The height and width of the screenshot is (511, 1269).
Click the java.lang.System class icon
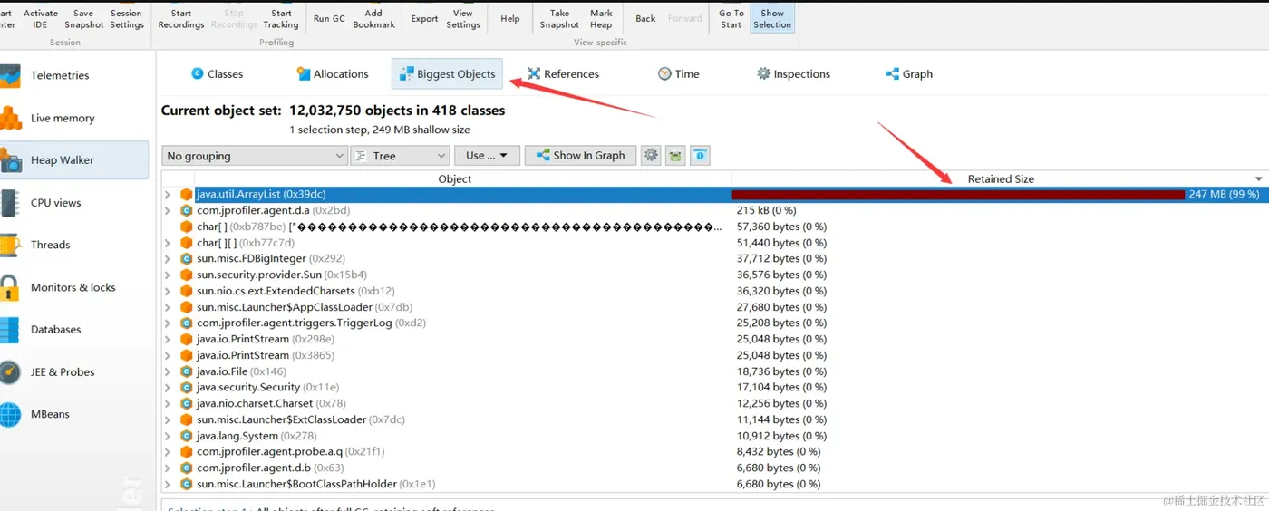187,436
